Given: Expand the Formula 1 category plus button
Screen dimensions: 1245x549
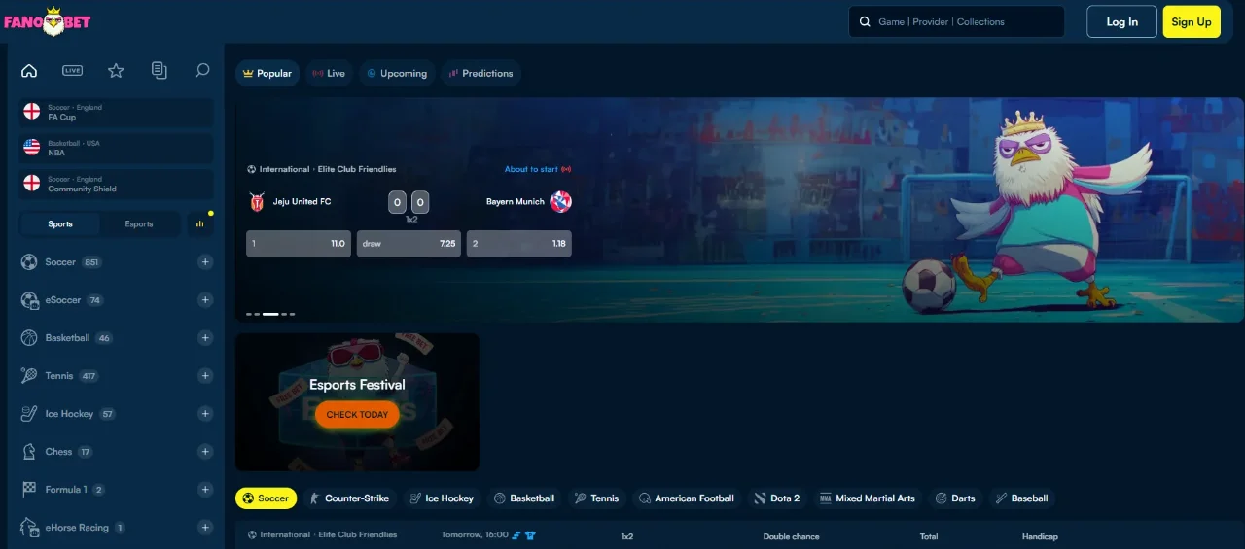Looking at the screenshot, I should coord(205,490).
